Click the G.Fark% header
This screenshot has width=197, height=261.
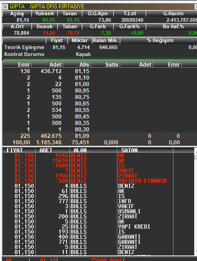click(129, 26)
